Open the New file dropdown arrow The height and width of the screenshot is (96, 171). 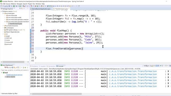[x=3, y=6]
